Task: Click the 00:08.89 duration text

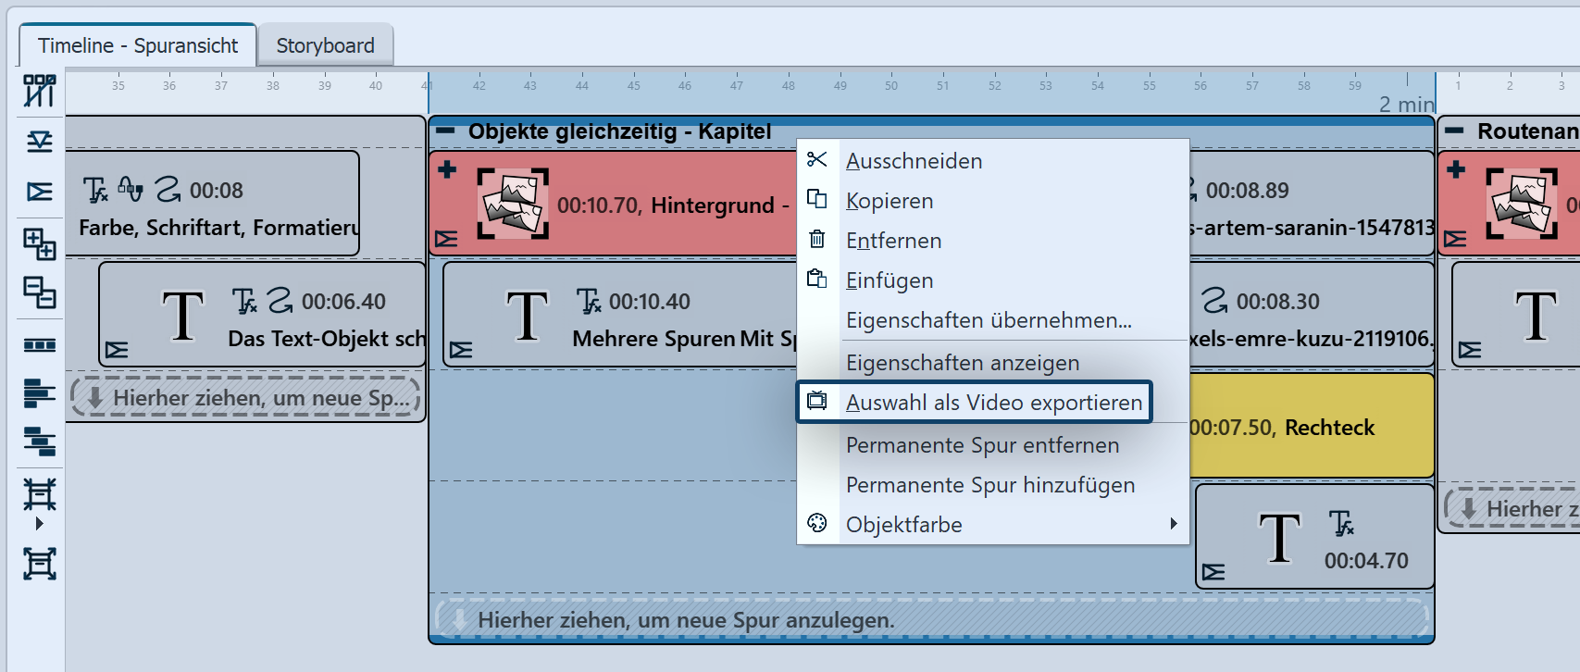Action: pos(1247,191)
